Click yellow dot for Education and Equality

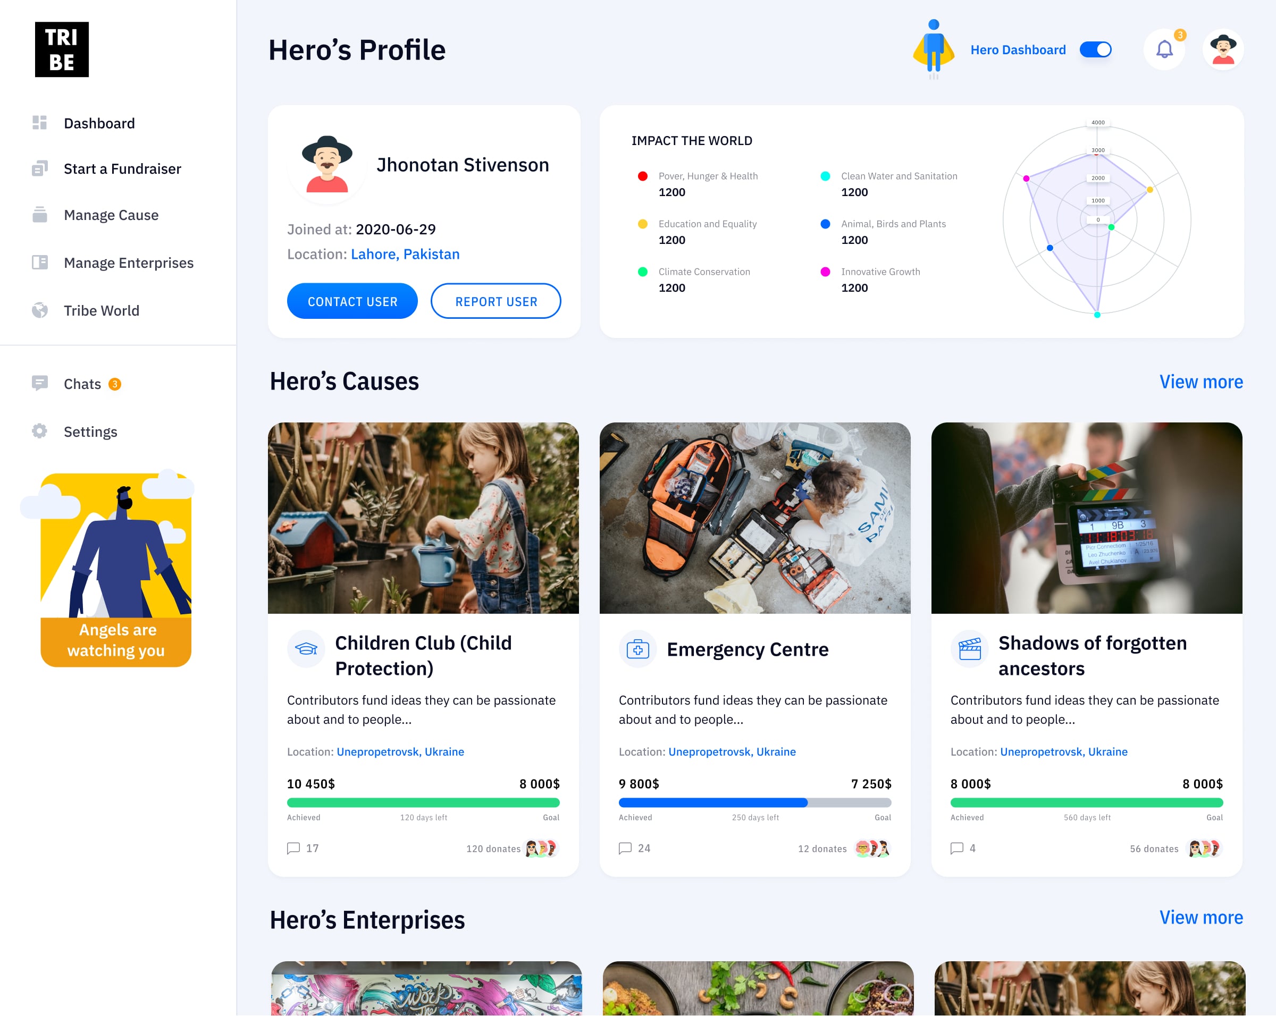[x=642, y=224]
